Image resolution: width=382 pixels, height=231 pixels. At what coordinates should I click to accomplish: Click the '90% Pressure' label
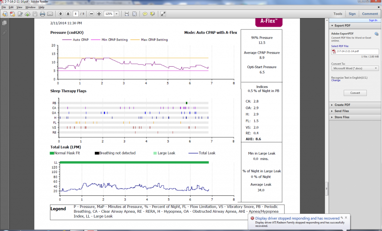pos(262,38)
